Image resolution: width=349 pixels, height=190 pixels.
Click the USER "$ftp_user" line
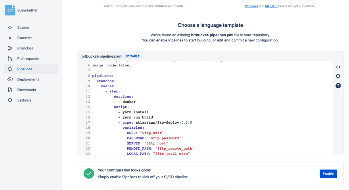[145, 133]
